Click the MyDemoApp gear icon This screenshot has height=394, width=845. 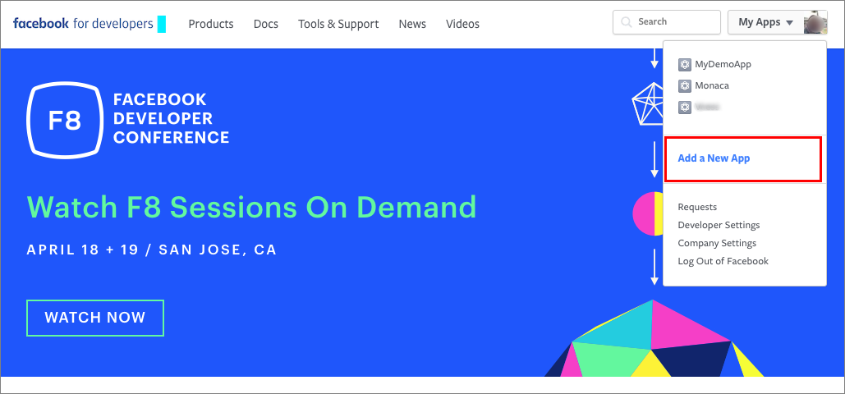click(685, 64)
